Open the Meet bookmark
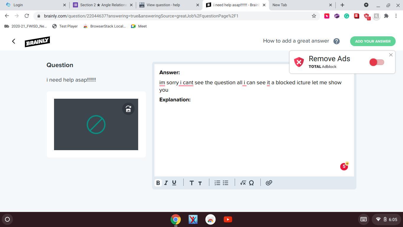Viewport: 403px width, 227px height. pyautogui.click(x=139, y=26)
